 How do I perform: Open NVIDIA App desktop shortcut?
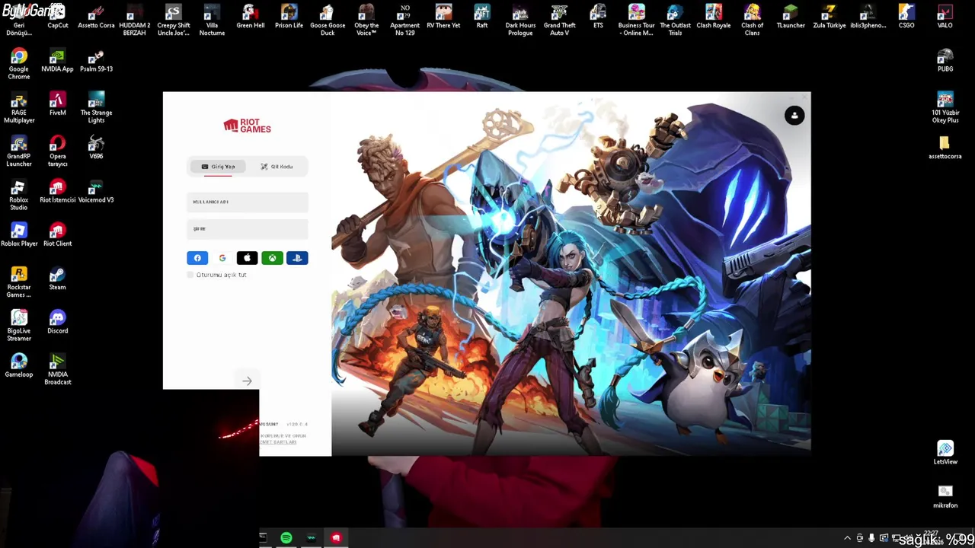[x=57, y=61]
